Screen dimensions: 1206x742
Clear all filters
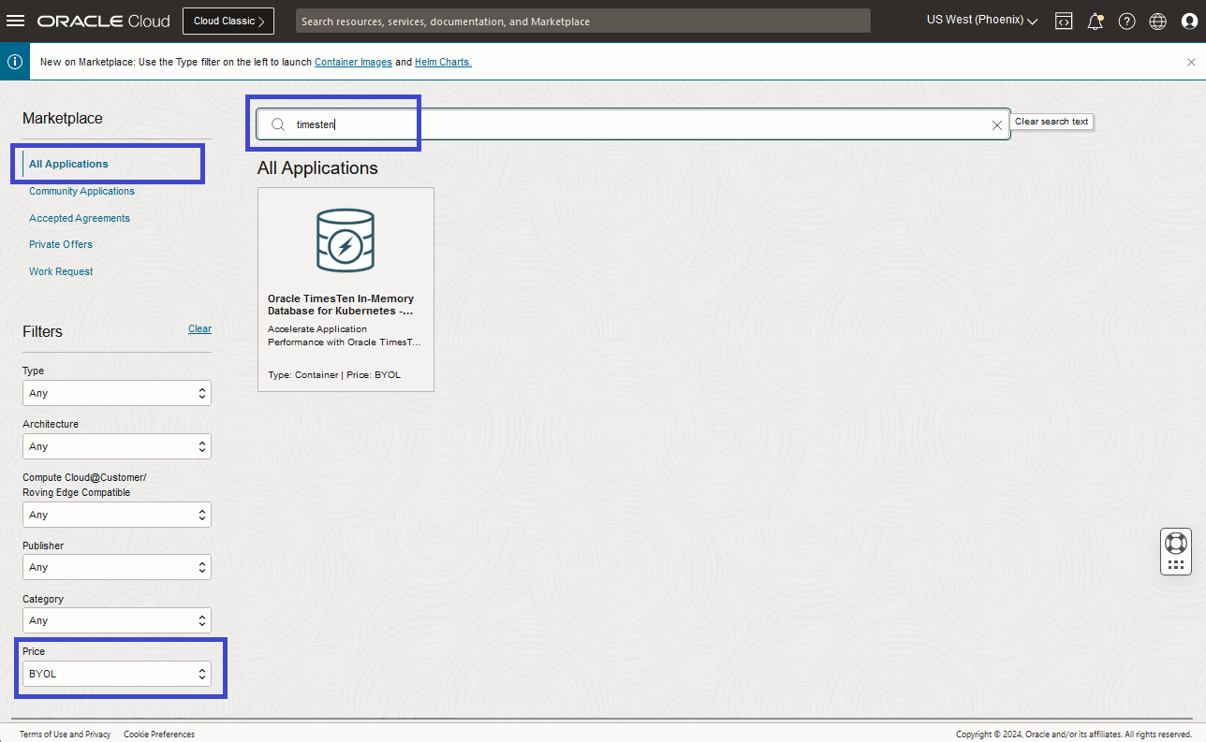(x=199, y=328)
